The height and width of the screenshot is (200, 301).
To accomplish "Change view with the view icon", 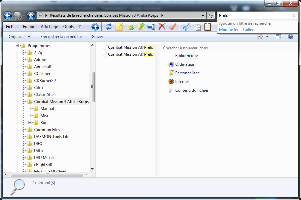I will pos(260,37).
